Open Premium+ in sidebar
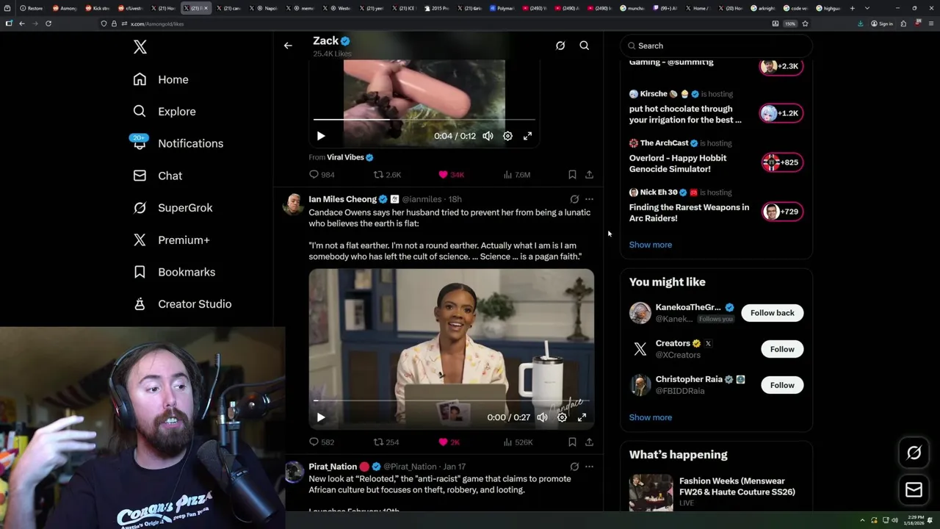This screenshot has height=529, width=940. 171,240
